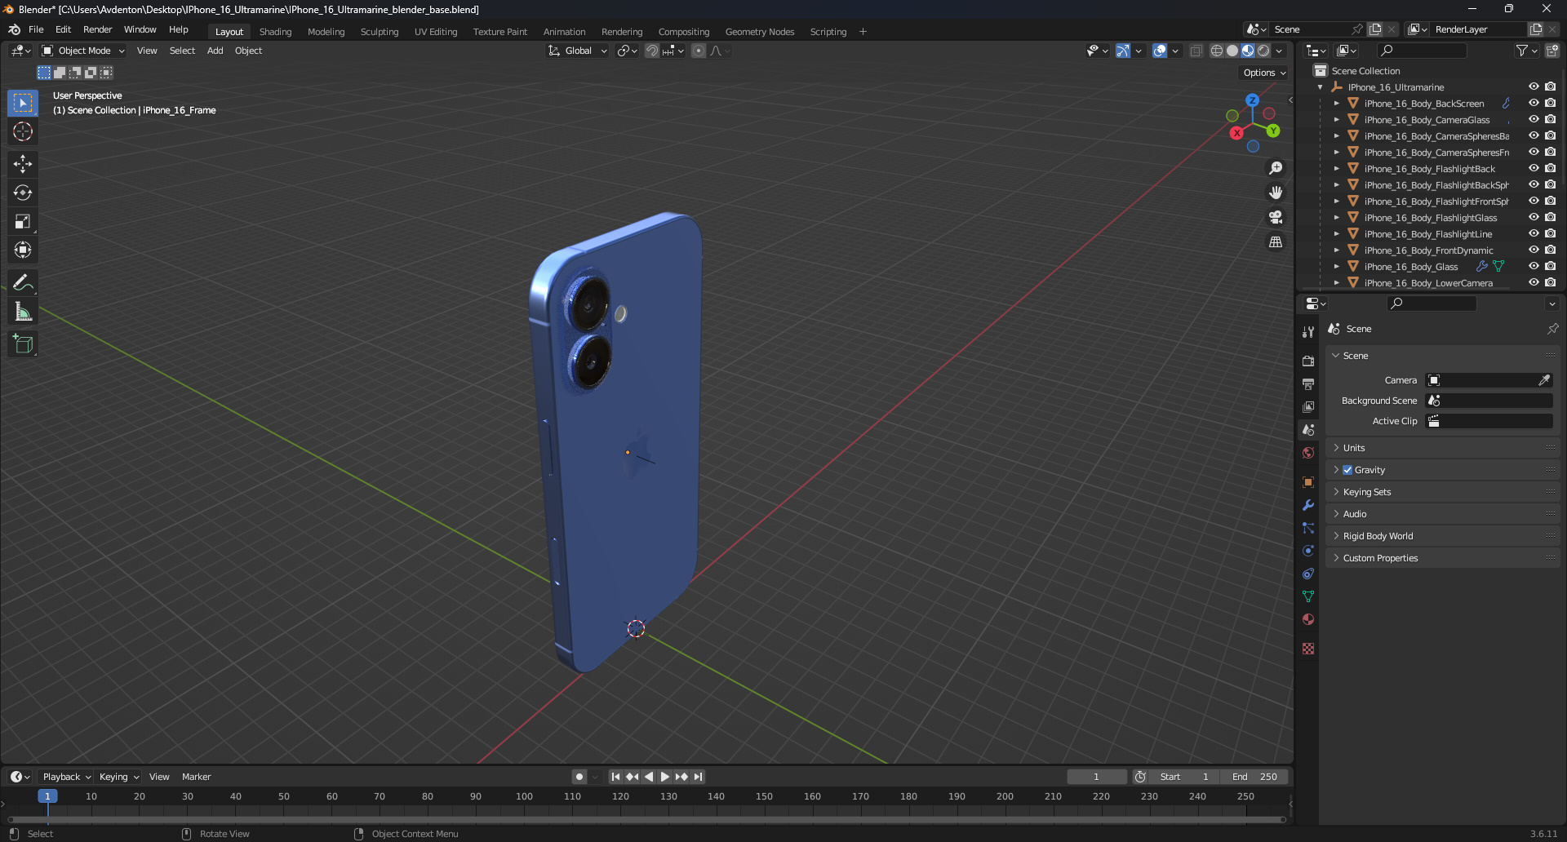Open the Material properties tab

click(1308, 619)
